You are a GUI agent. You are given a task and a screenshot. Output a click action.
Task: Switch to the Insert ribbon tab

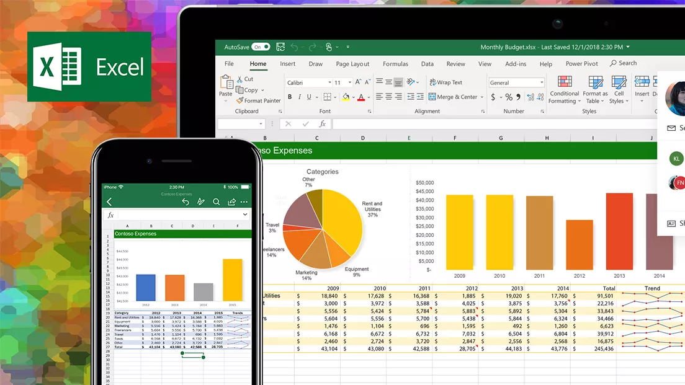(287, 64)
